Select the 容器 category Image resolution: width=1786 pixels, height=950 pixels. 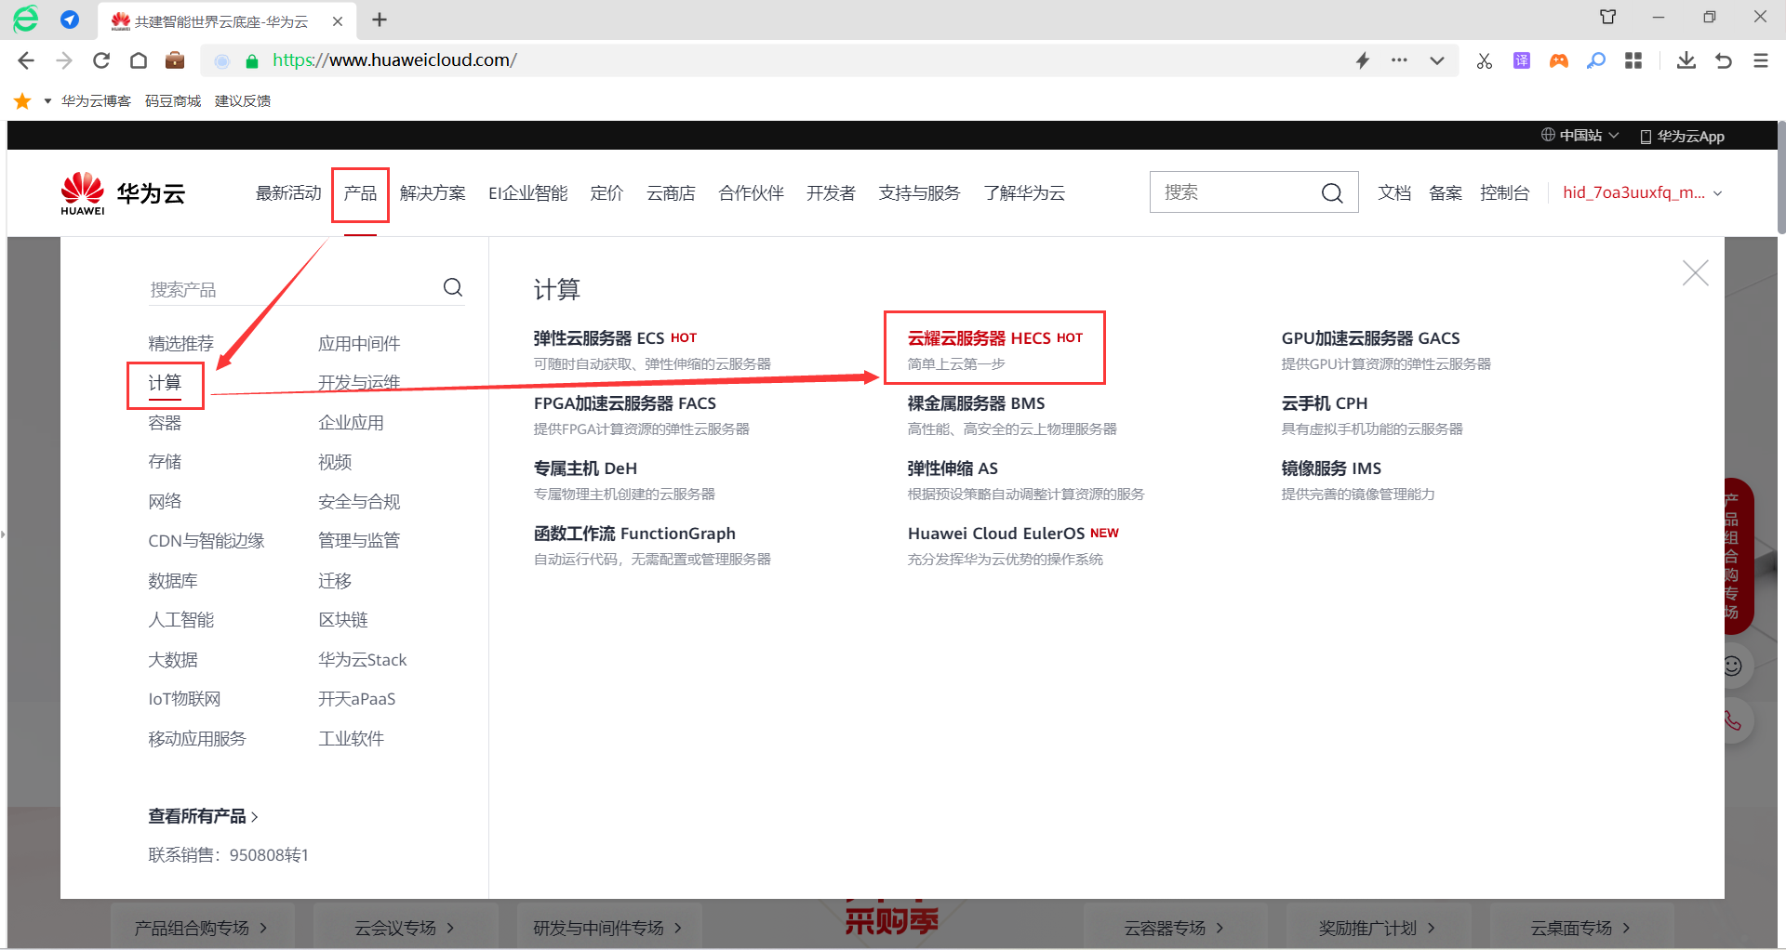165,423
